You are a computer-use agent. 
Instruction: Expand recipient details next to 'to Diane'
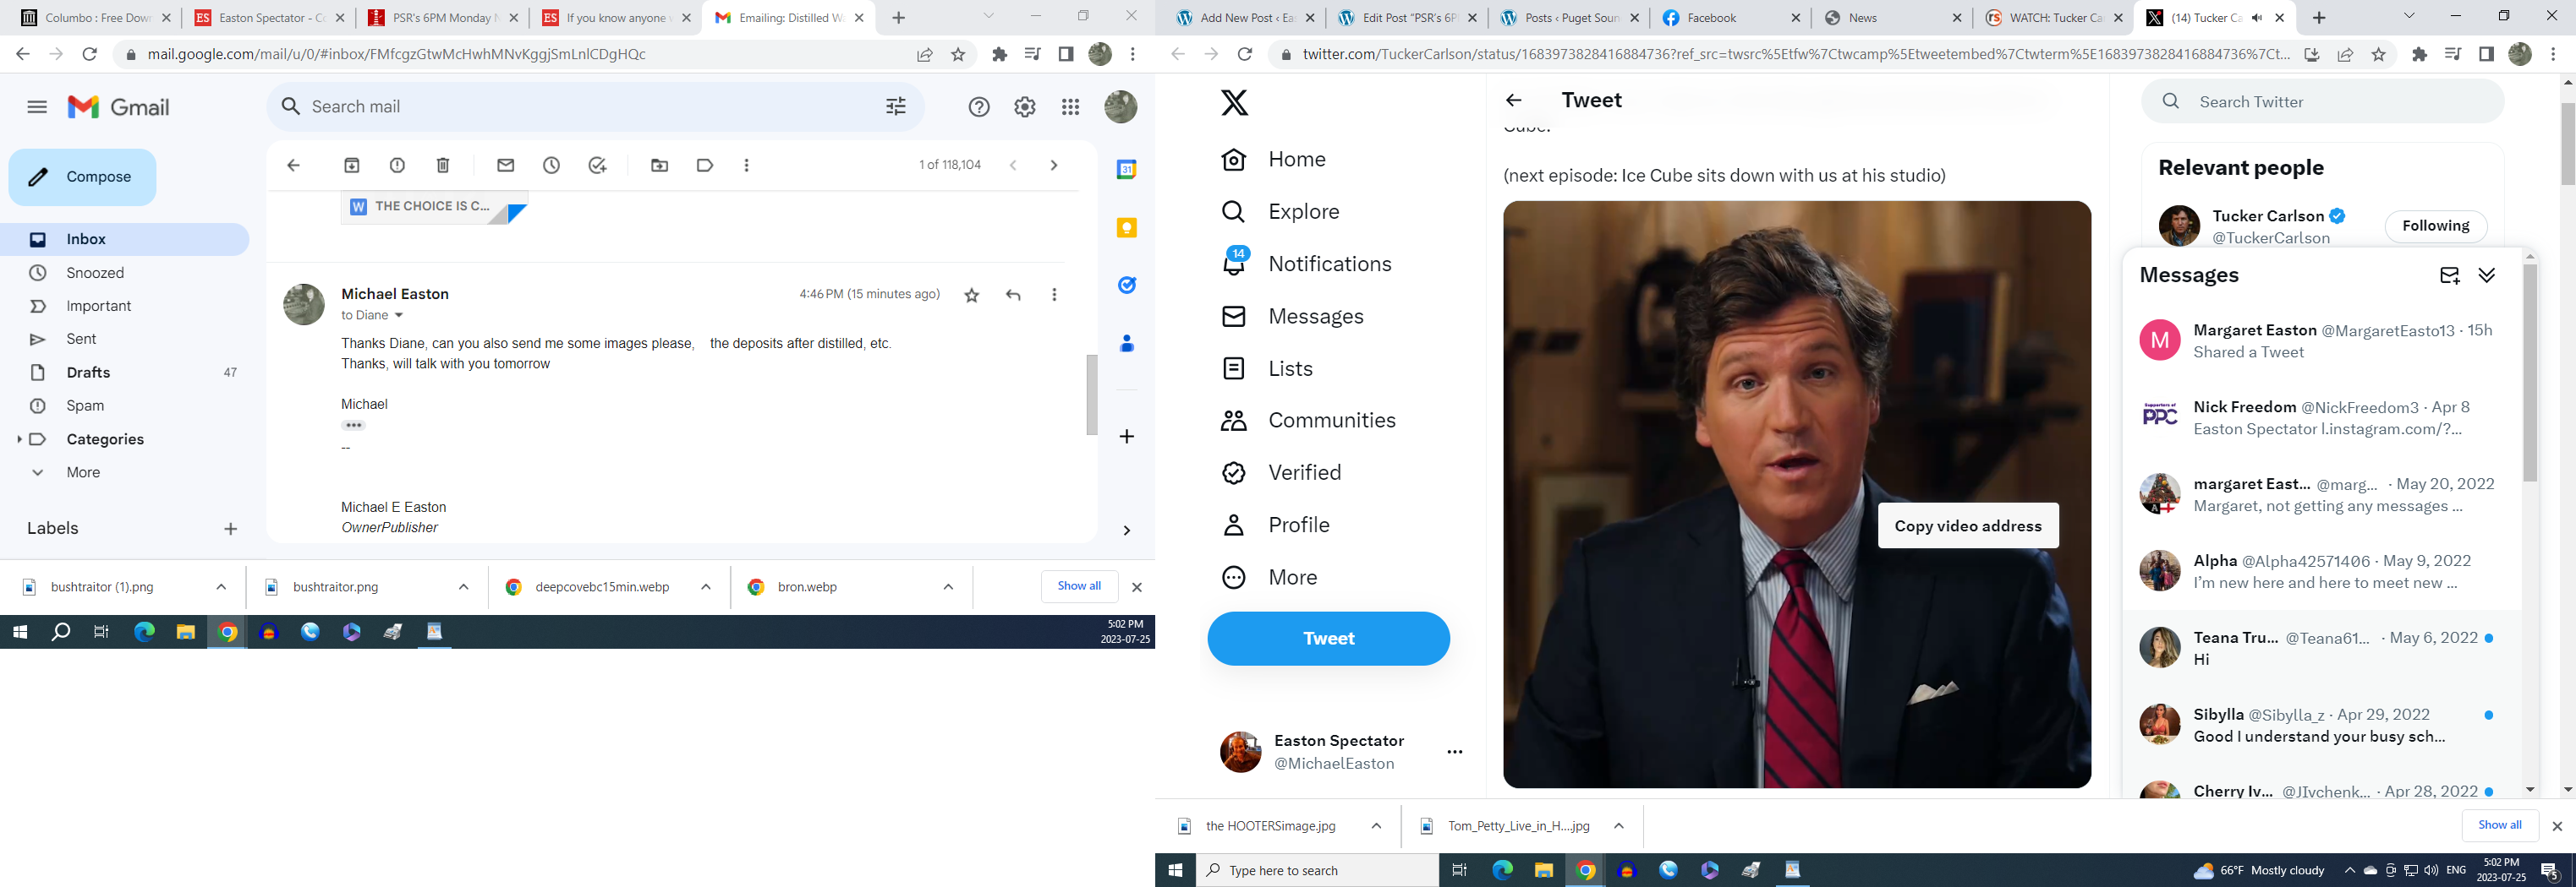[399, 316]
